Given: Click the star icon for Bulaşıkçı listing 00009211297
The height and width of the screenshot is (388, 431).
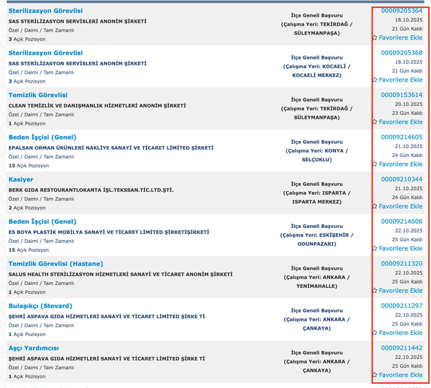Looking at the screenshot, I should click(x=375, y=332).
